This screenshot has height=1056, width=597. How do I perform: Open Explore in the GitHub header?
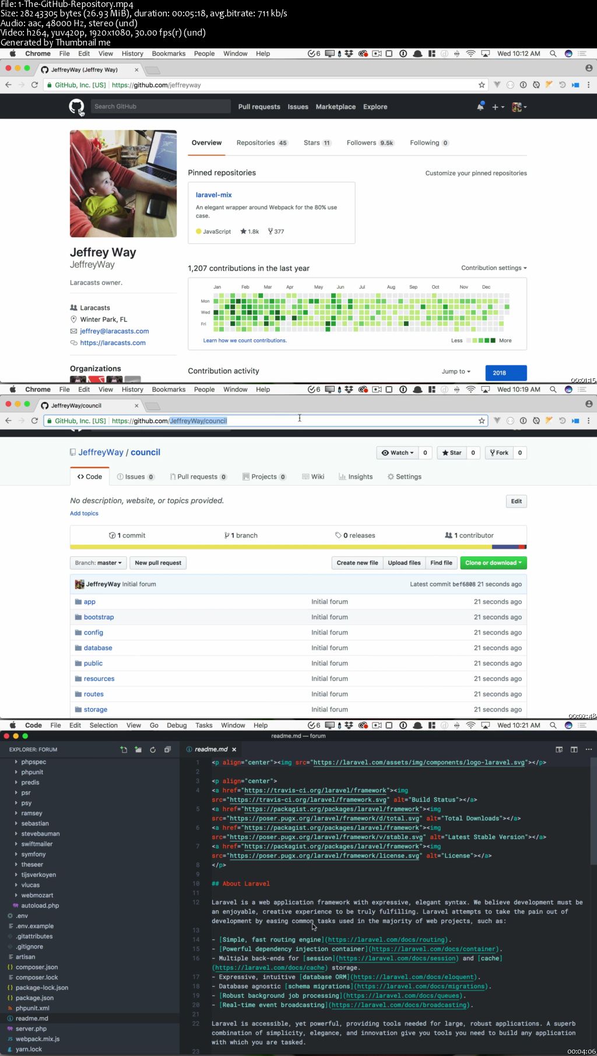point(375,107)
